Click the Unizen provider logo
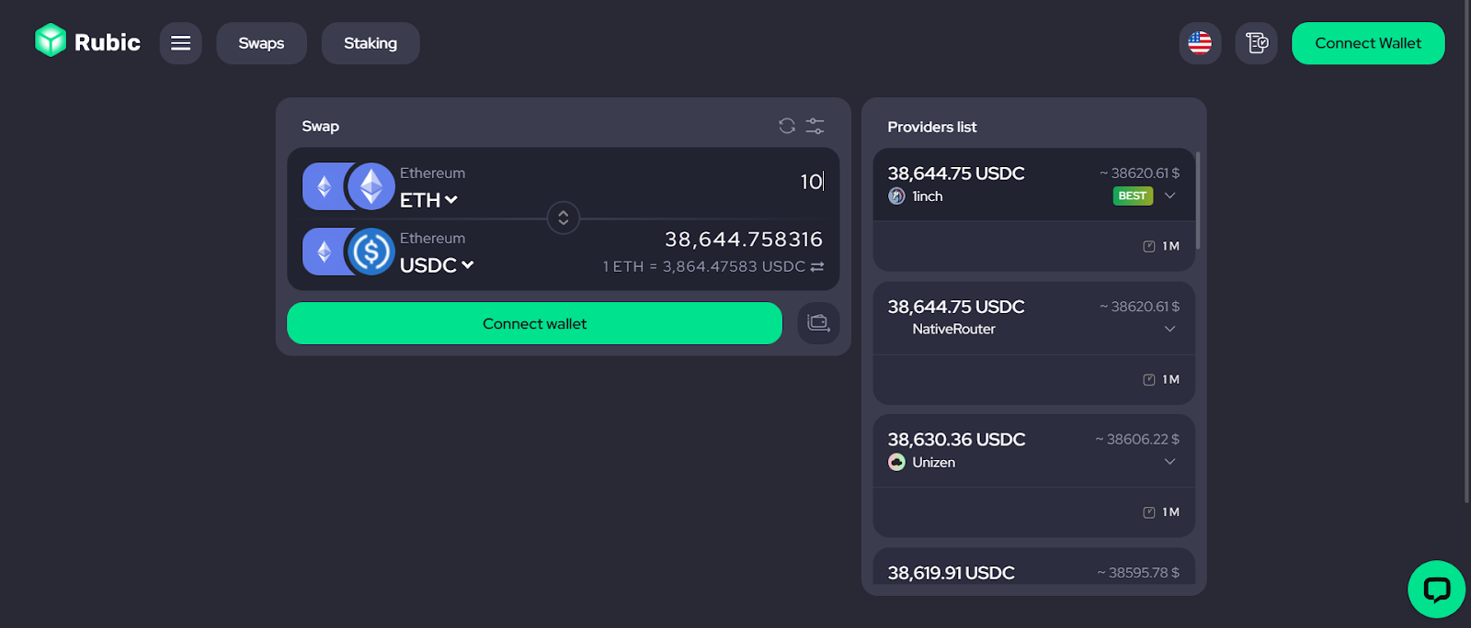This screenshot has height=628, width=1471. (897, 462)
